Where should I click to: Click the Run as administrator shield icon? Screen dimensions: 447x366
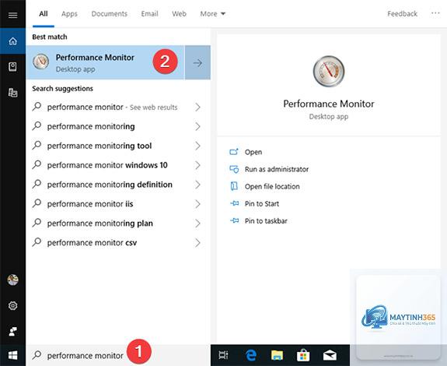point(234,169)
